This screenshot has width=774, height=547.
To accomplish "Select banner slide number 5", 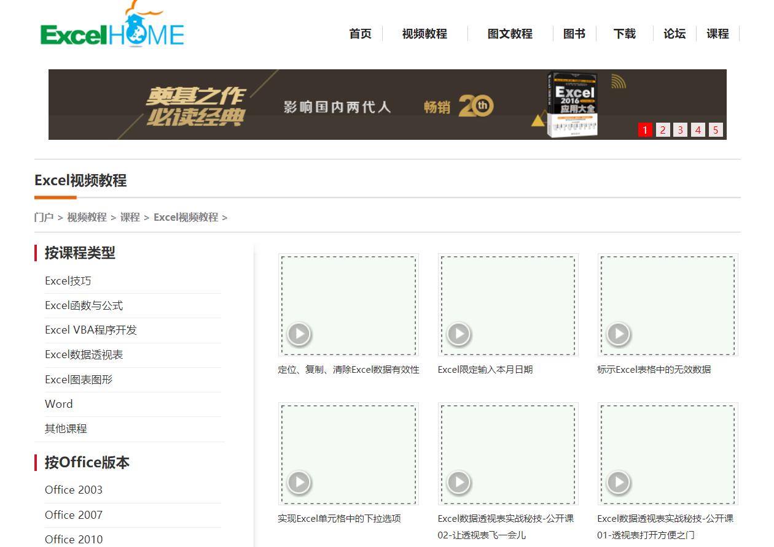I will tap(716, 129).
